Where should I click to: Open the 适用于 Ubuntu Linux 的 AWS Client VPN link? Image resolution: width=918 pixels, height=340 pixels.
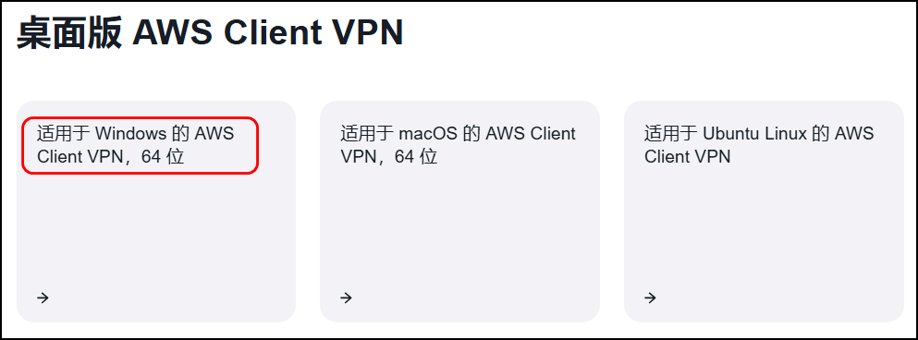tap(759, 145)
